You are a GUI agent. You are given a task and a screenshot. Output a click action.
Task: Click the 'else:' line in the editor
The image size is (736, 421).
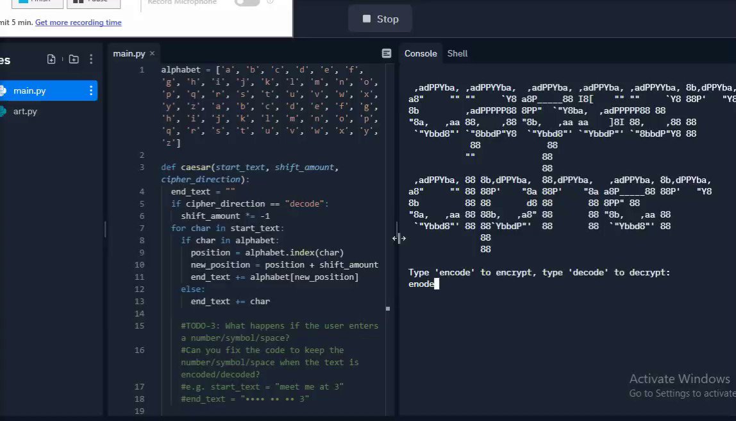coord(193,289)
